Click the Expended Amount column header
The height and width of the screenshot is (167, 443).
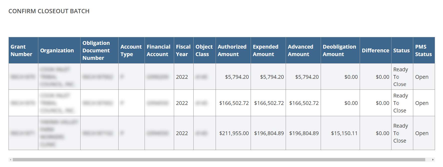tap(265, 50)
